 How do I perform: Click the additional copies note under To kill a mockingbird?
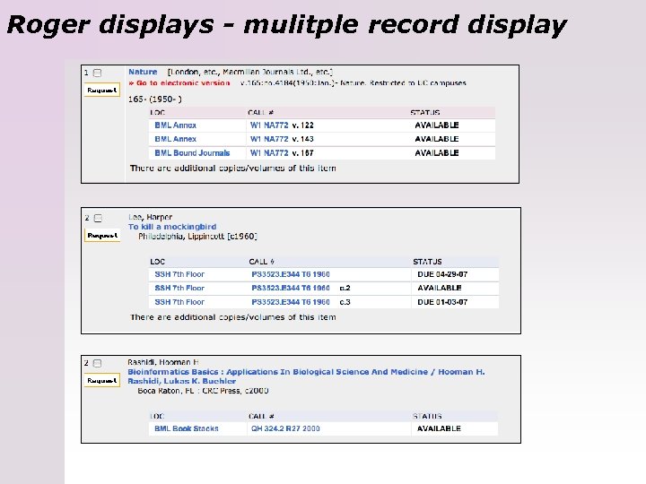pos(232,317)
